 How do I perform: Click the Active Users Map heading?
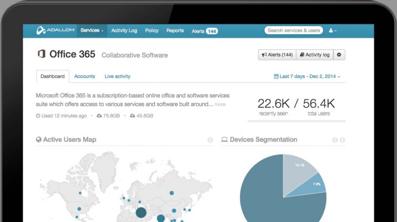(x=69, y=140)
